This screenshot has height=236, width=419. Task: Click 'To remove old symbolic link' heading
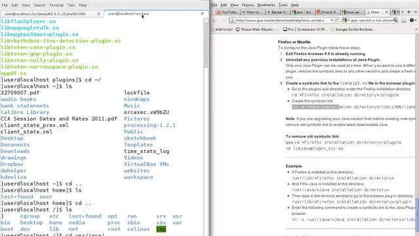click(x=312, y=136)
